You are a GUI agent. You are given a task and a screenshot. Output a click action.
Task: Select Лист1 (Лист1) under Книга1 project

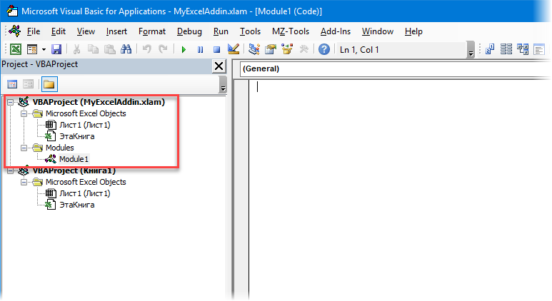[x=84, y=193]
